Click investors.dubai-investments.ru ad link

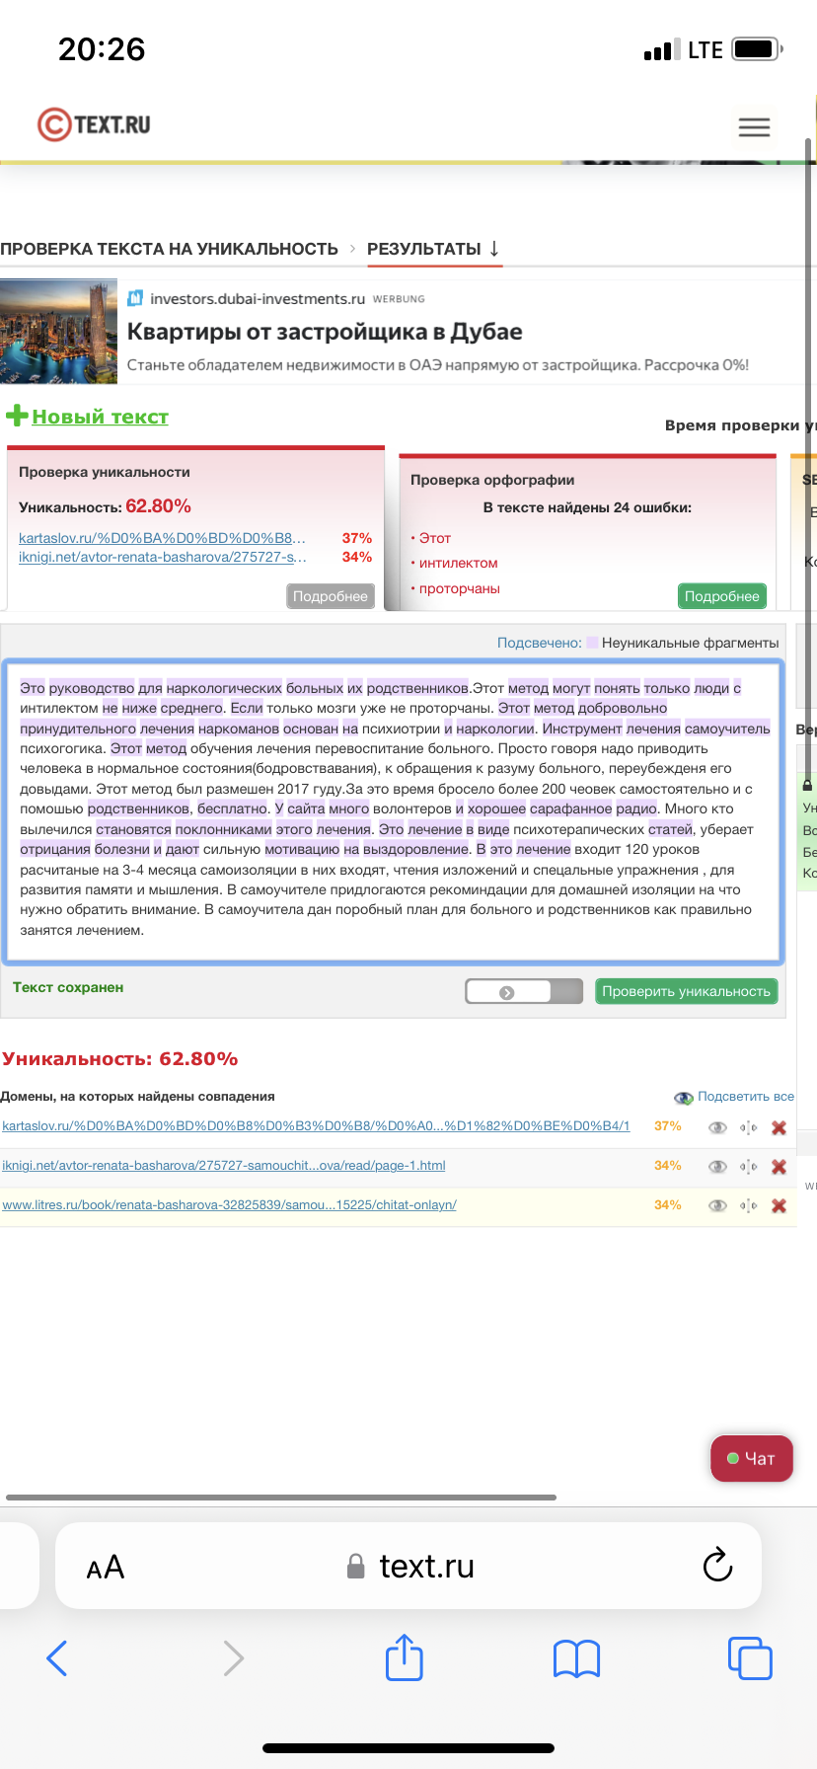click(x=258, y=299)
